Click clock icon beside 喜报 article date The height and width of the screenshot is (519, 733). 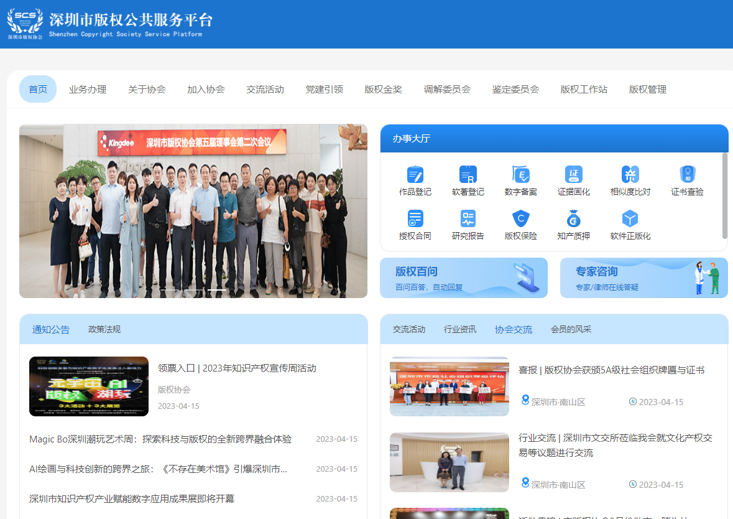tap(633, 401)
